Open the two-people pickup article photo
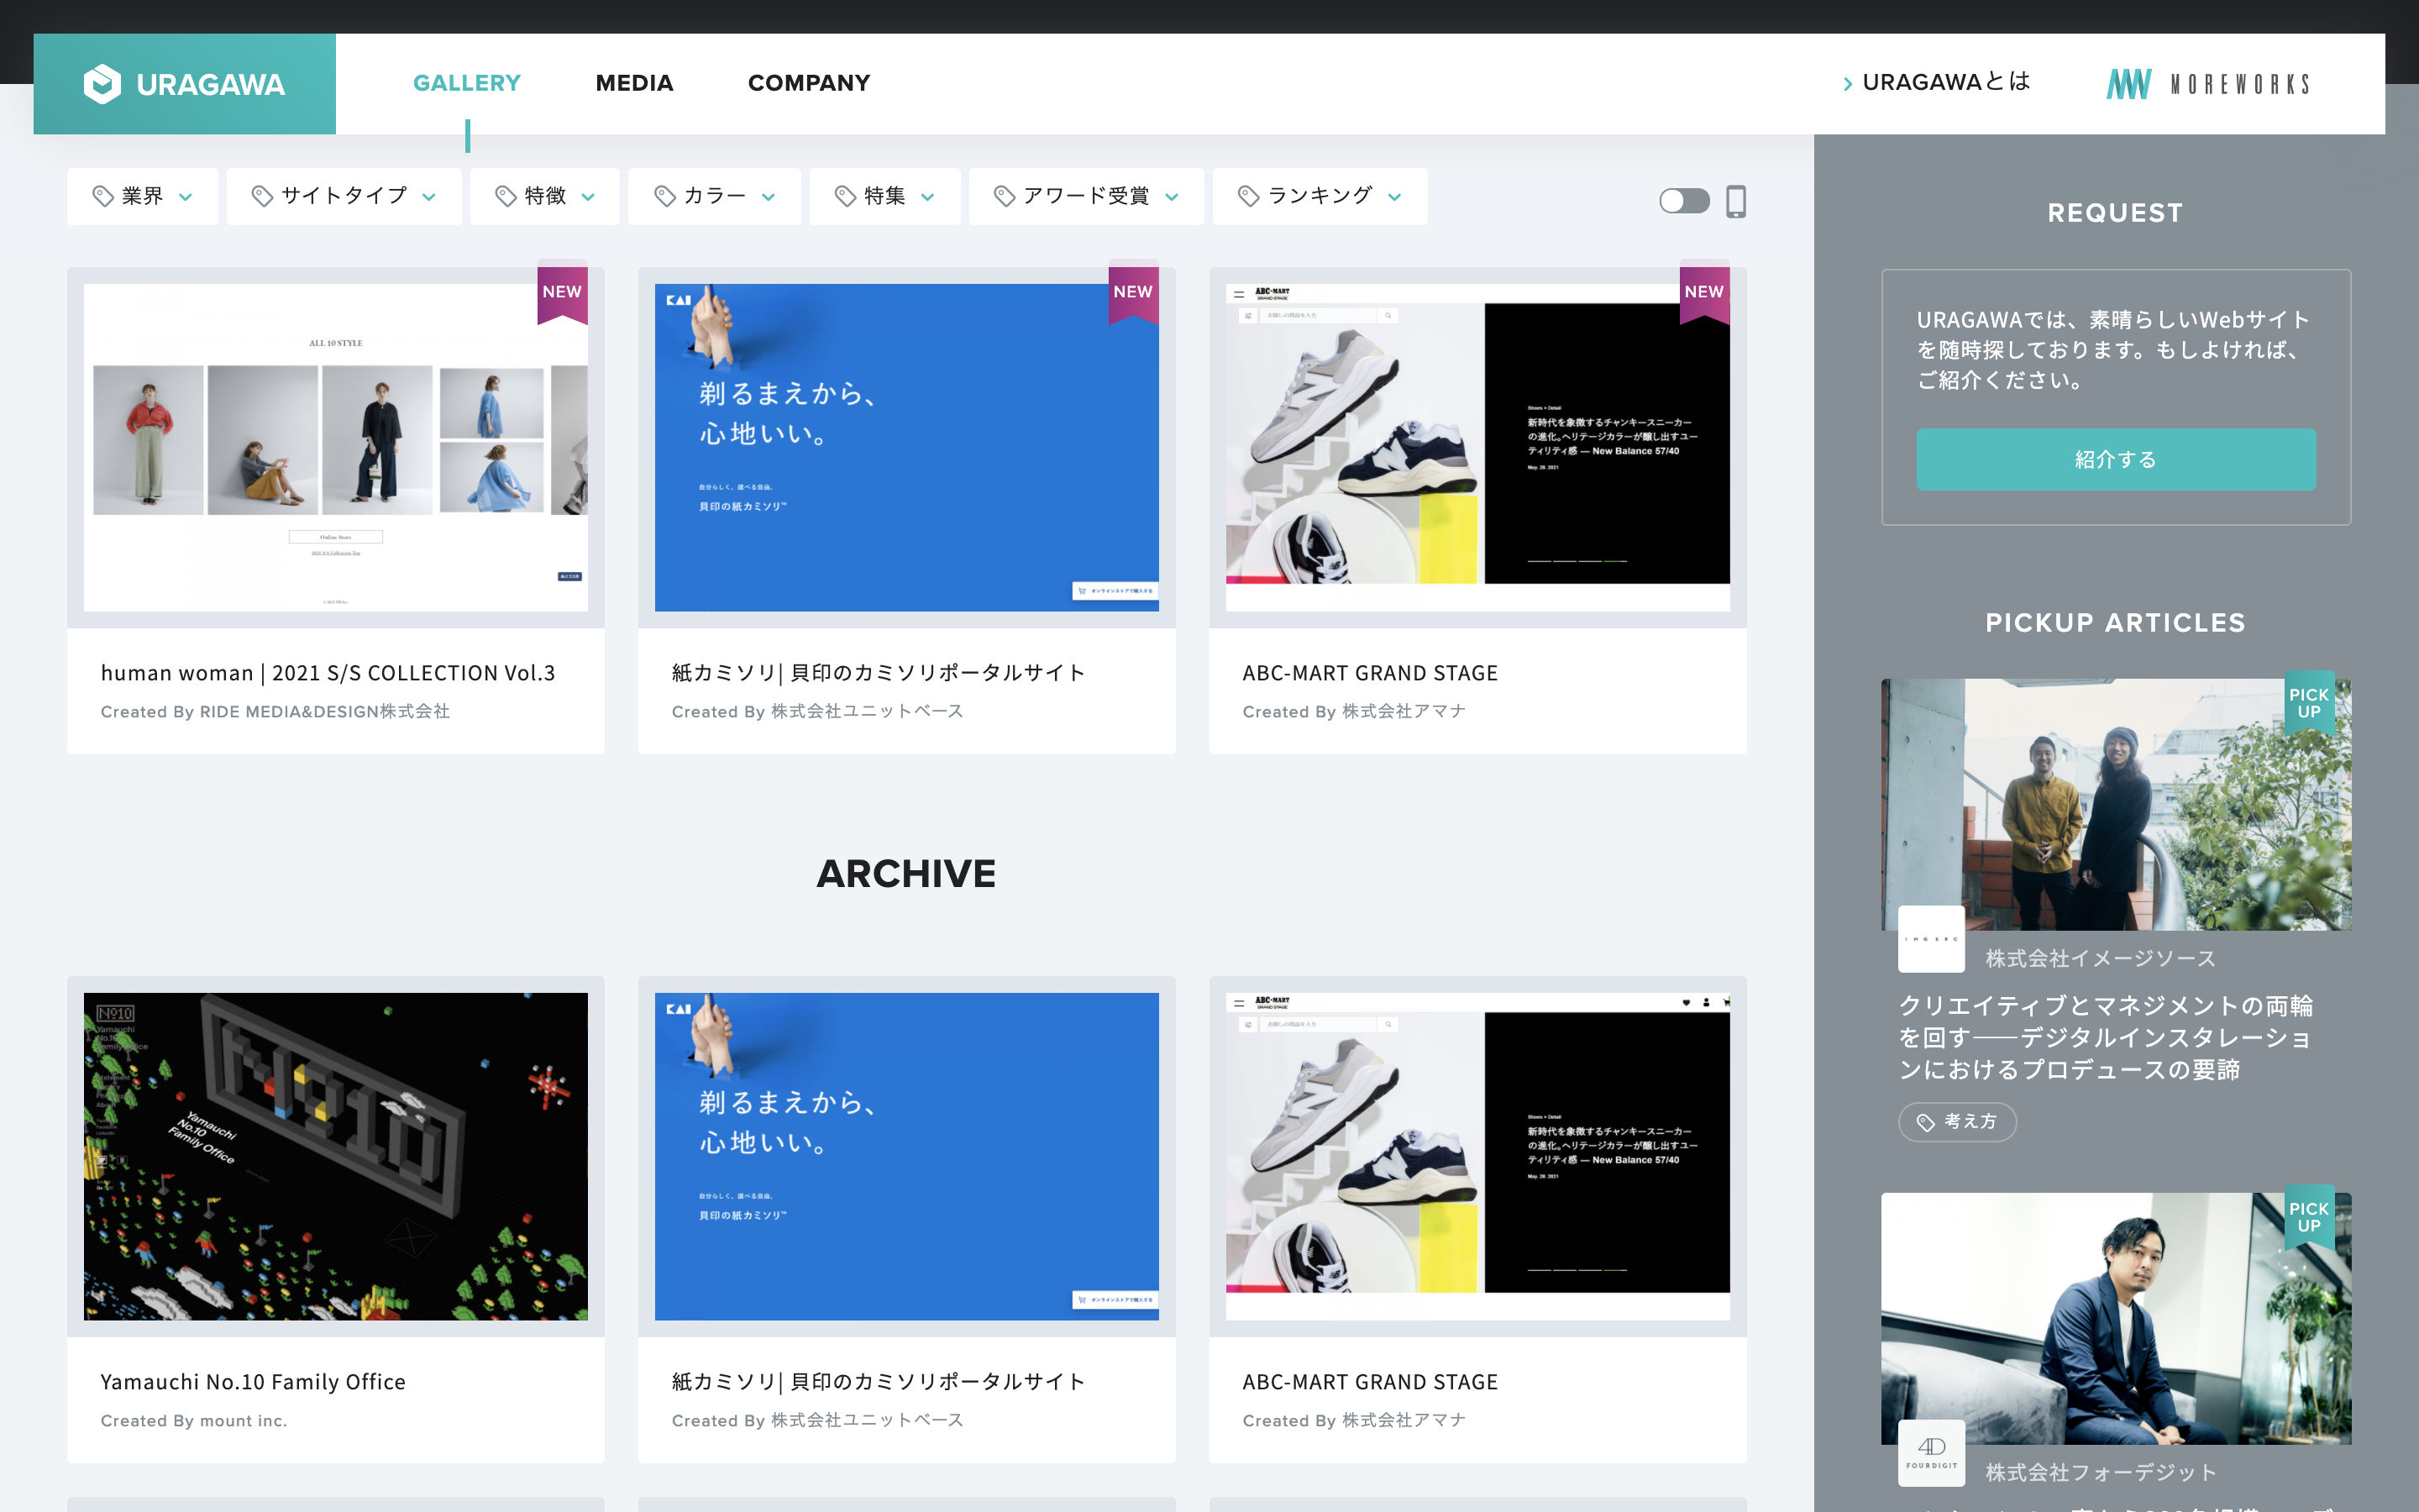 [x=2116, y=805]
